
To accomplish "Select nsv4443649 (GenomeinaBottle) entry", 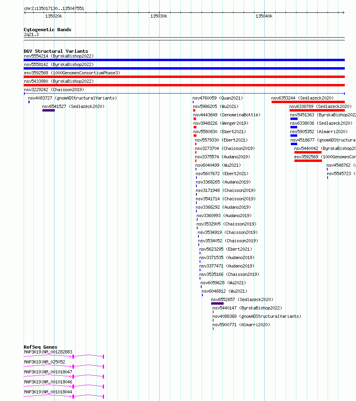I will click(227, 115).
